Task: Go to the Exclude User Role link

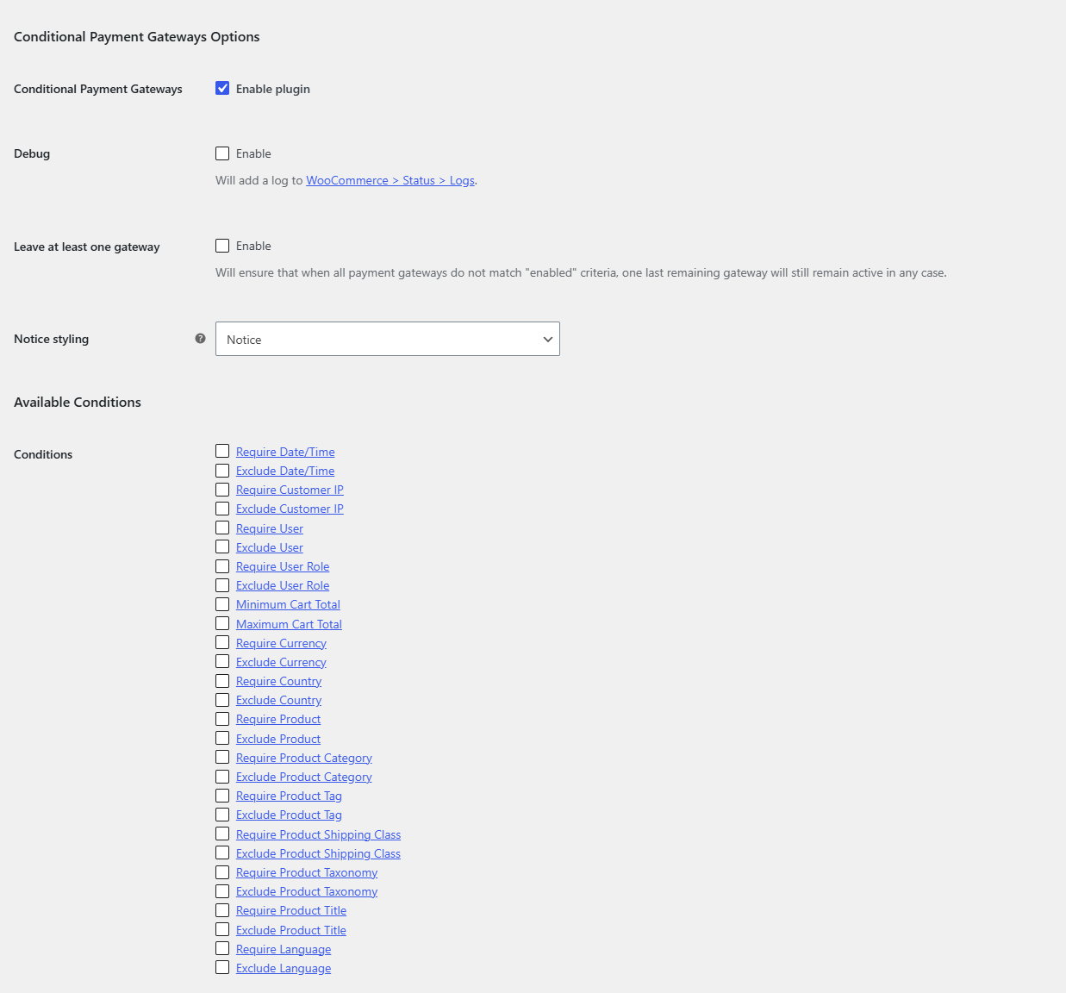Action: (283, 585)
